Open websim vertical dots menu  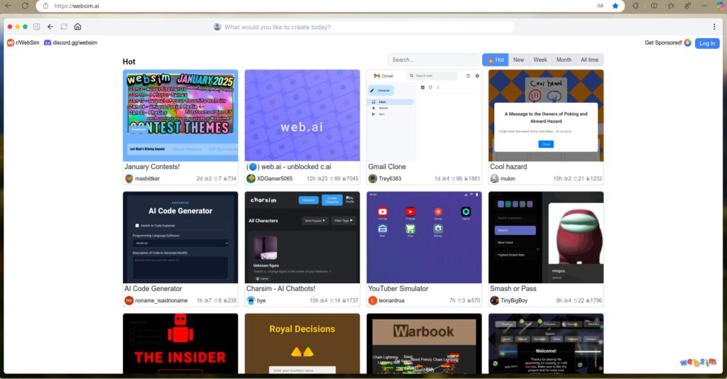pyautogui.click(x=714, y=27)
